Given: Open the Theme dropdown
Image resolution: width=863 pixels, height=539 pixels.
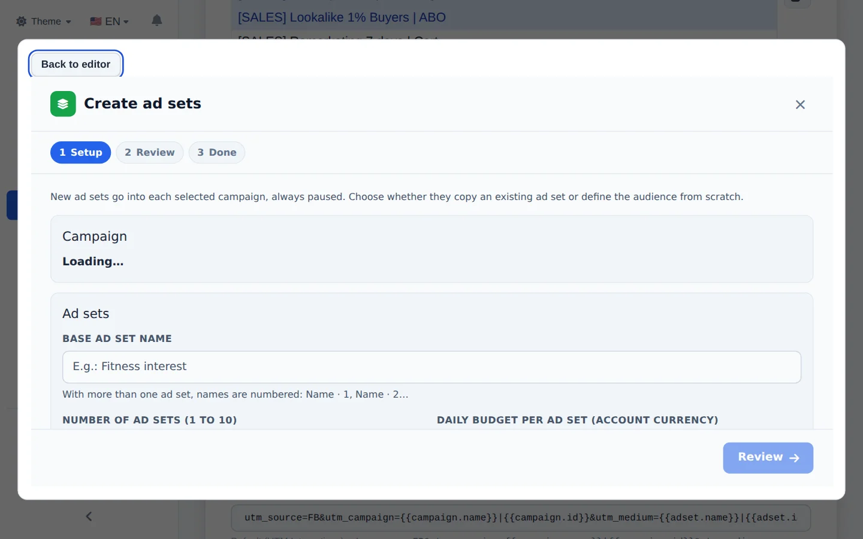Looking at the screenshot, I should click(x=44, y=22).
